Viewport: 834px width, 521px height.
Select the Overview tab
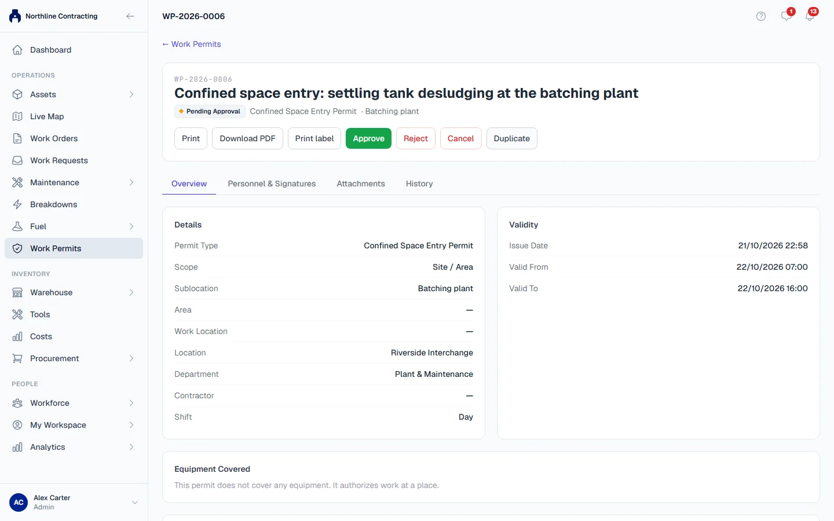click(189, 184)
